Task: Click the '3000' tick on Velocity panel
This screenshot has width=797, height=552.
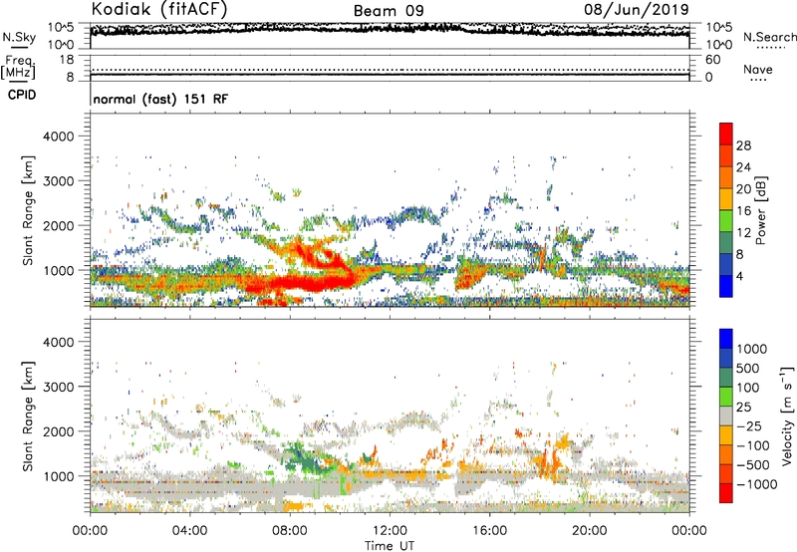Action: tap(59, 387)
